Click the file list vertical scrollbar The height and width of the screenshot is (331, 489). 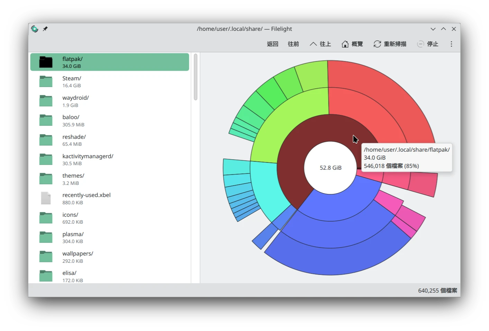tap(196, 77)
